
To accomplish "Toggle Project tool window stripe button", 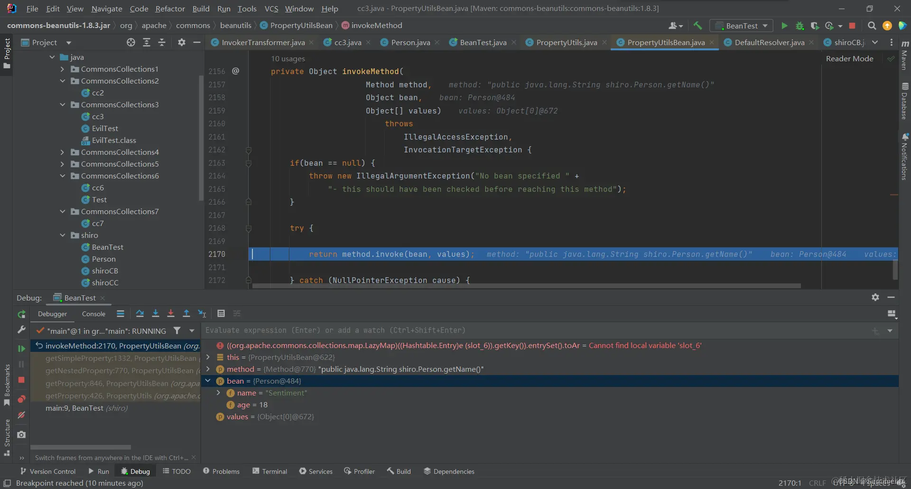I will pos(7,53).
